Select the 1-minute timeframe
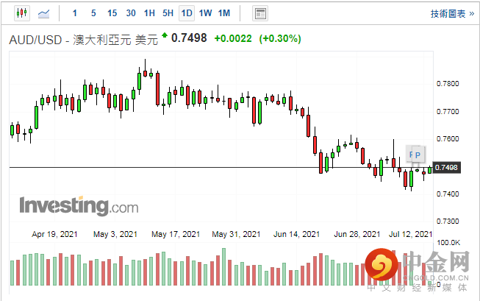 click(74, 13)
